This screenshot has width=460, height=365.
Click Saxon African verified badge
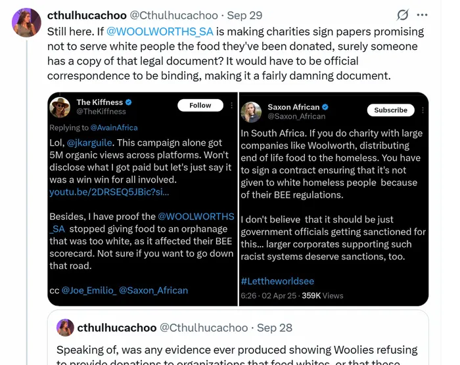pos(325,107)
